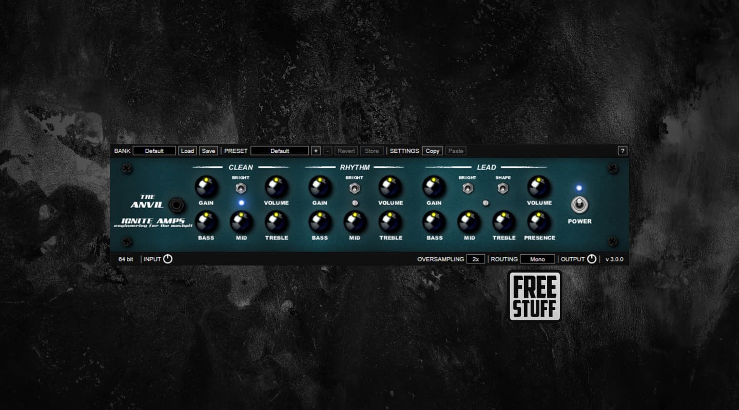Click the input jack socket
The height and width of the screenshot is (410, 739).
177,204
